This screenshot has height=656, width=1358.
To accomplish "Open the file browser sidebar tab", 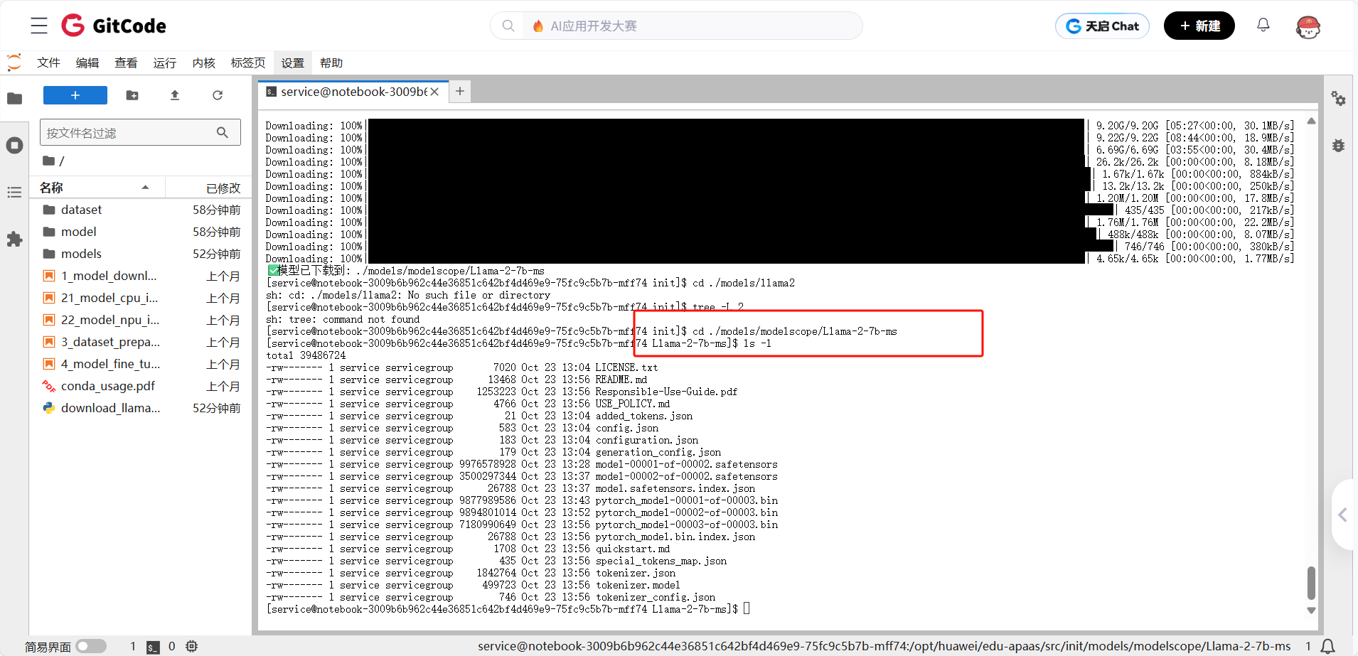I will pos(14,98).
